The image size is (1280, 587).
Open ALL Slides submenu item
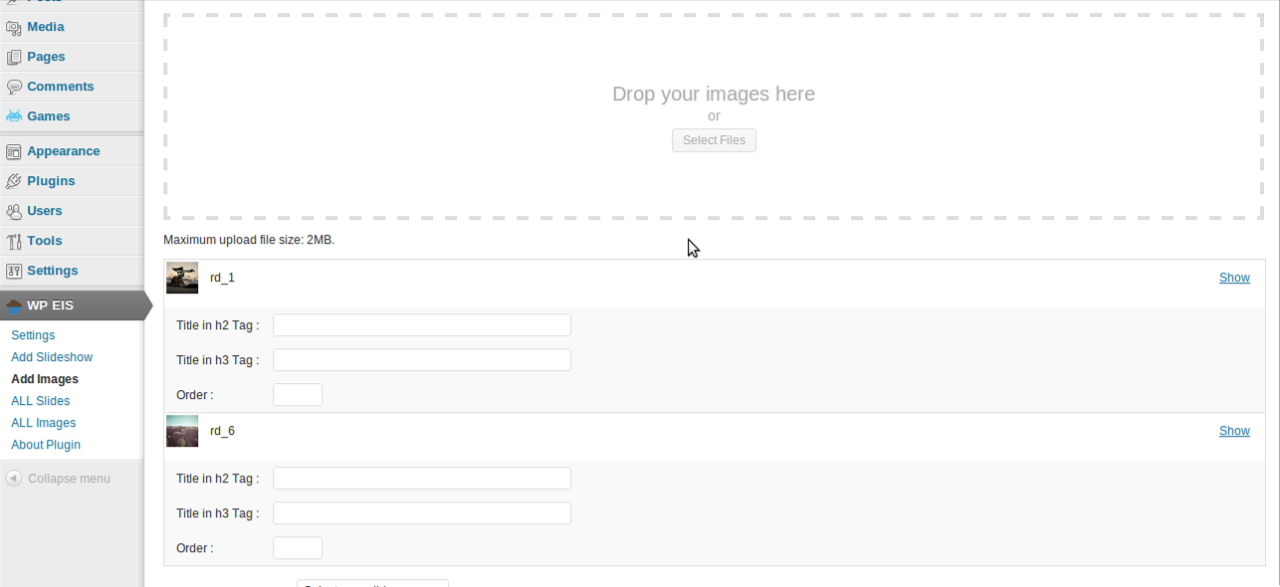[41, 401]
